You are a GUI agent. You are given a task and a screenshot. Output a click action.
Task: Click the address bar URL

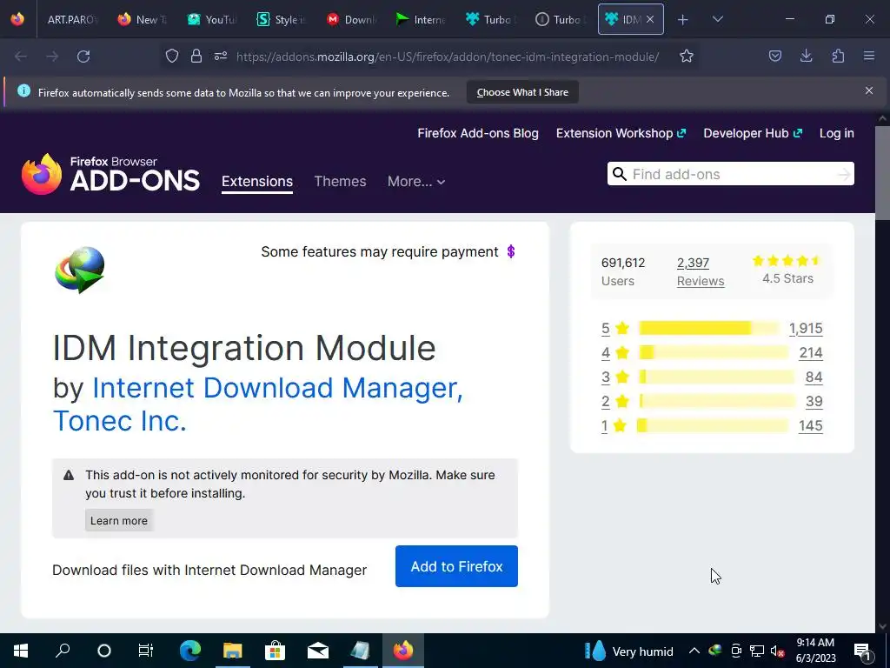pyautogui.click(x=448, y=57)
